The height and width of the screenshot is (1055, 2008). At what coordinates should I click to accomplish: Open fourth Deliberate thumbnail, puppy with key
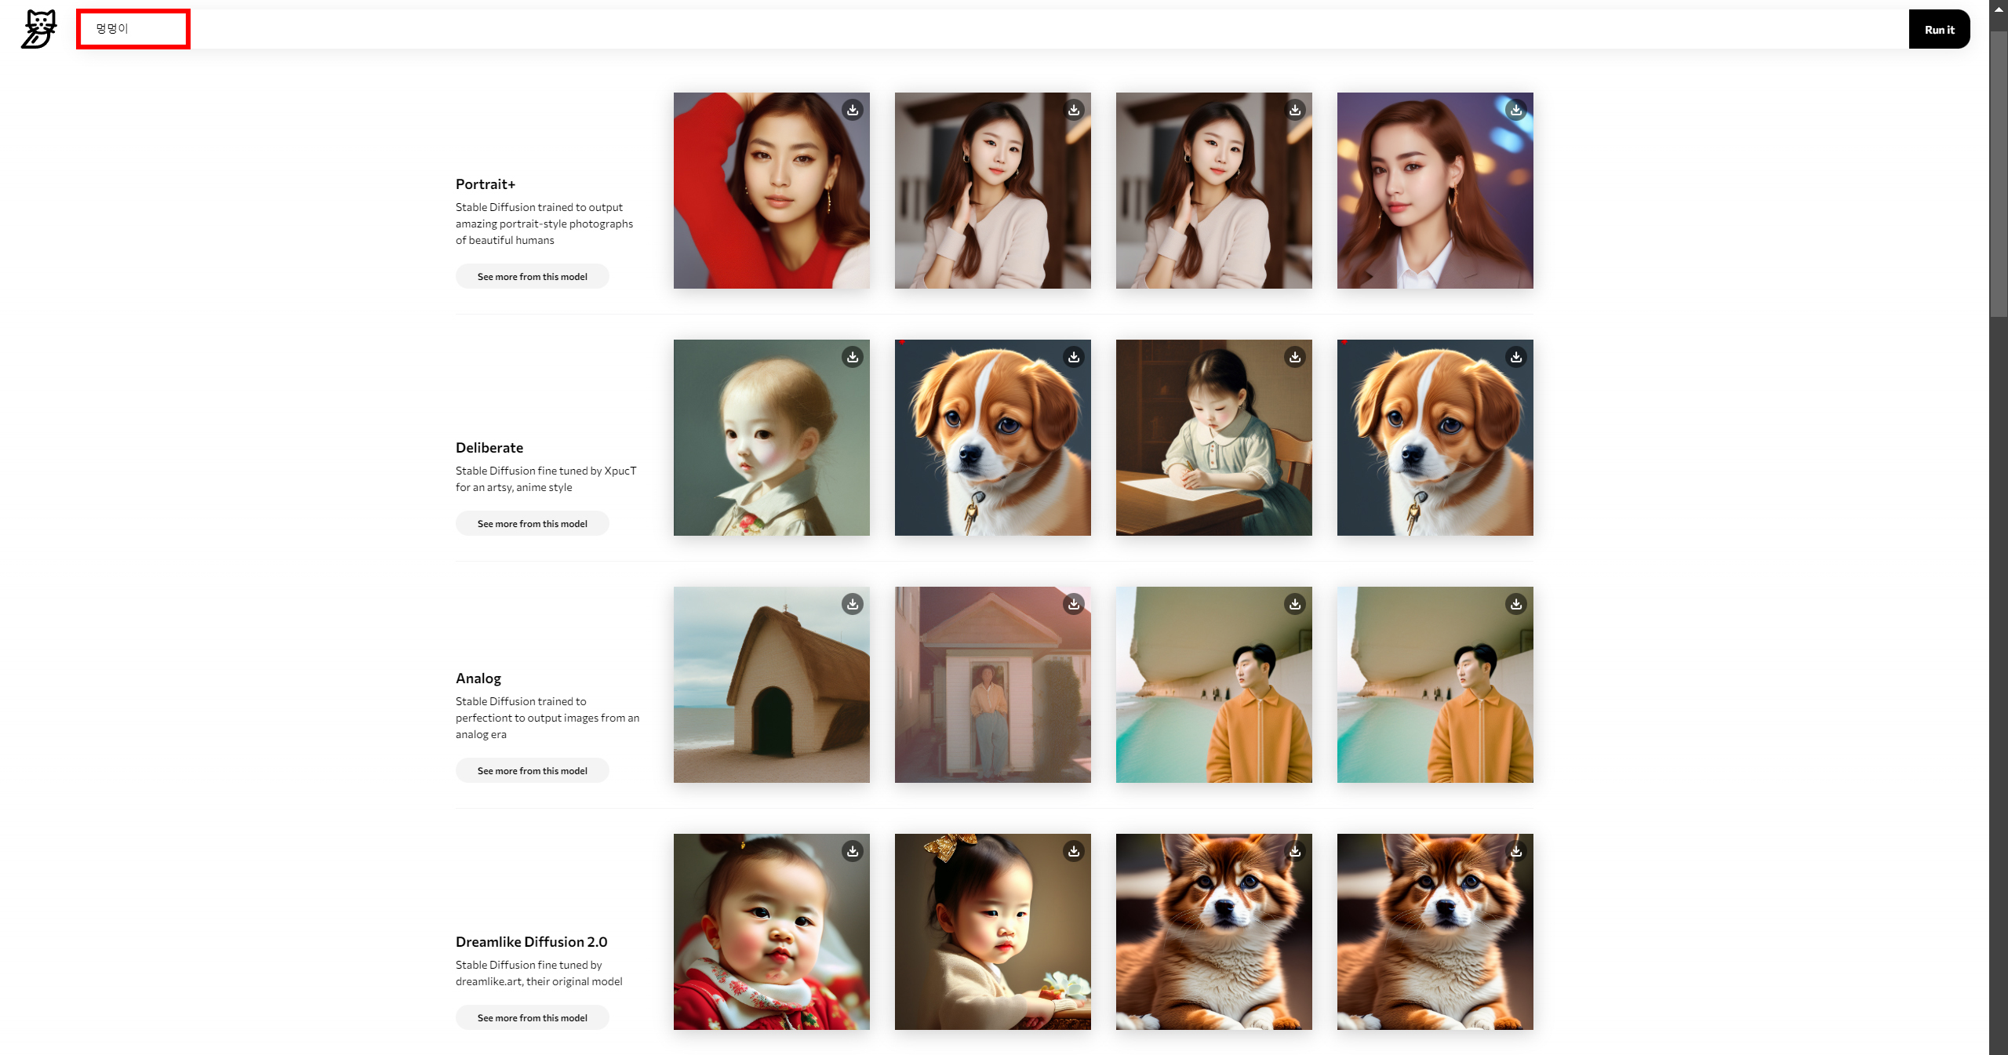point(1435,438)
